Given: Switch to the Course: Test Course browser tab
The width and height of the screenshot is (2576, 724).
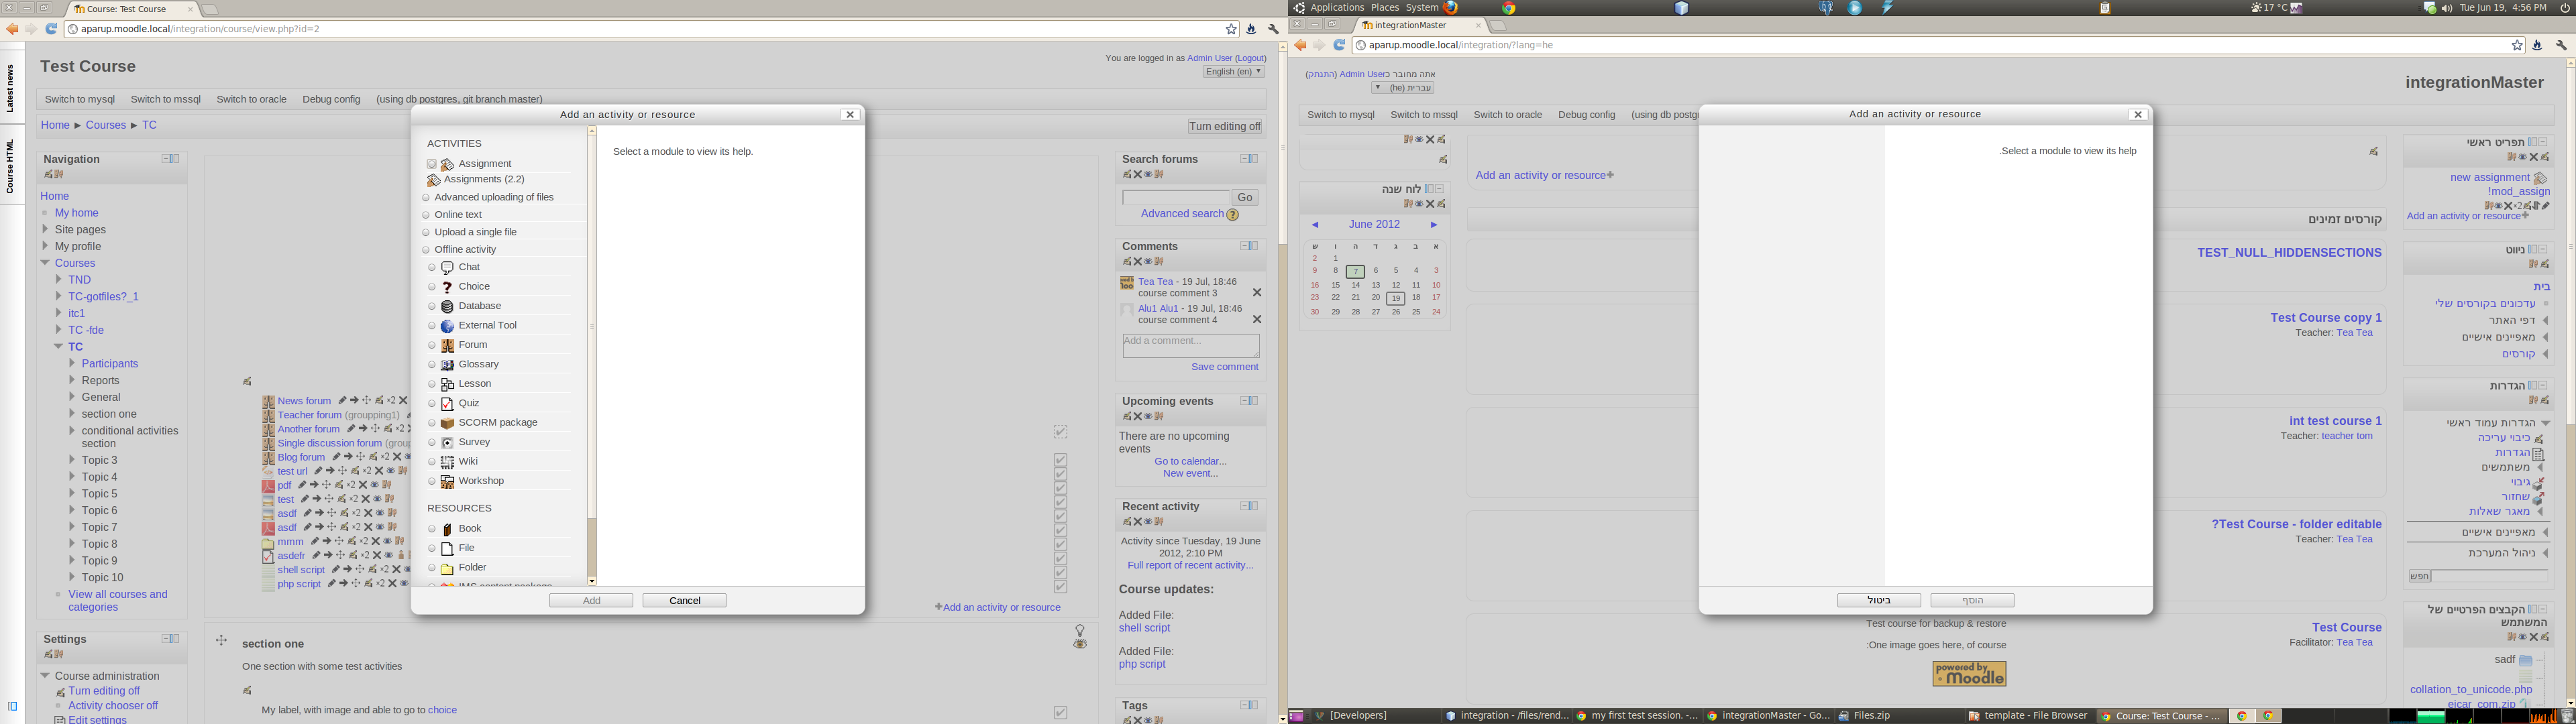Looking at the screenshot, I should [132, 9].
